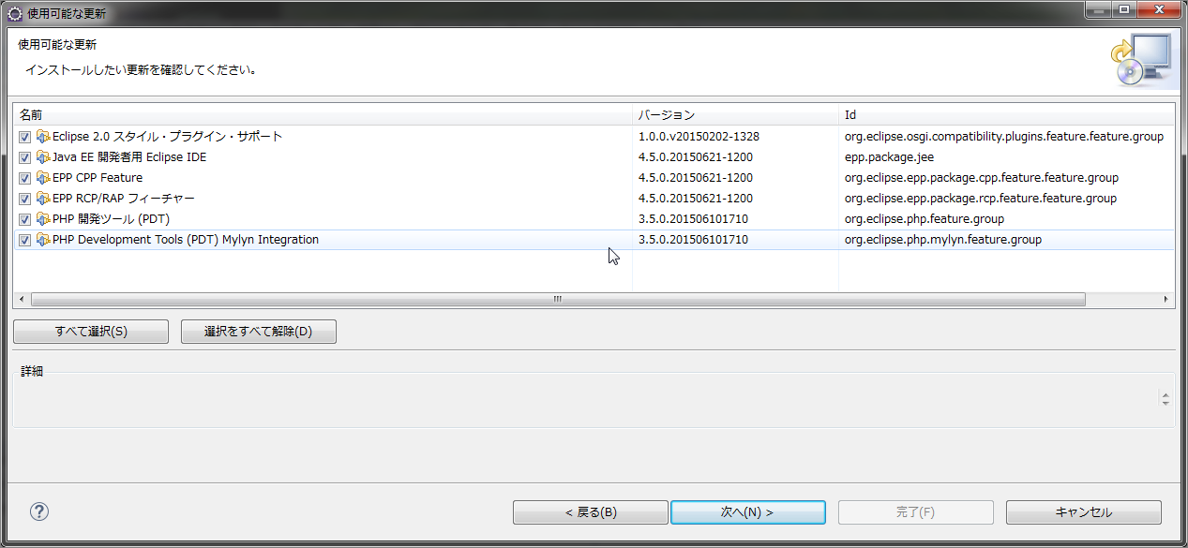Image resolution: width=1188 pixels, height=548 pixels.
Task: Click the 名前 column header
Action: 319,114
